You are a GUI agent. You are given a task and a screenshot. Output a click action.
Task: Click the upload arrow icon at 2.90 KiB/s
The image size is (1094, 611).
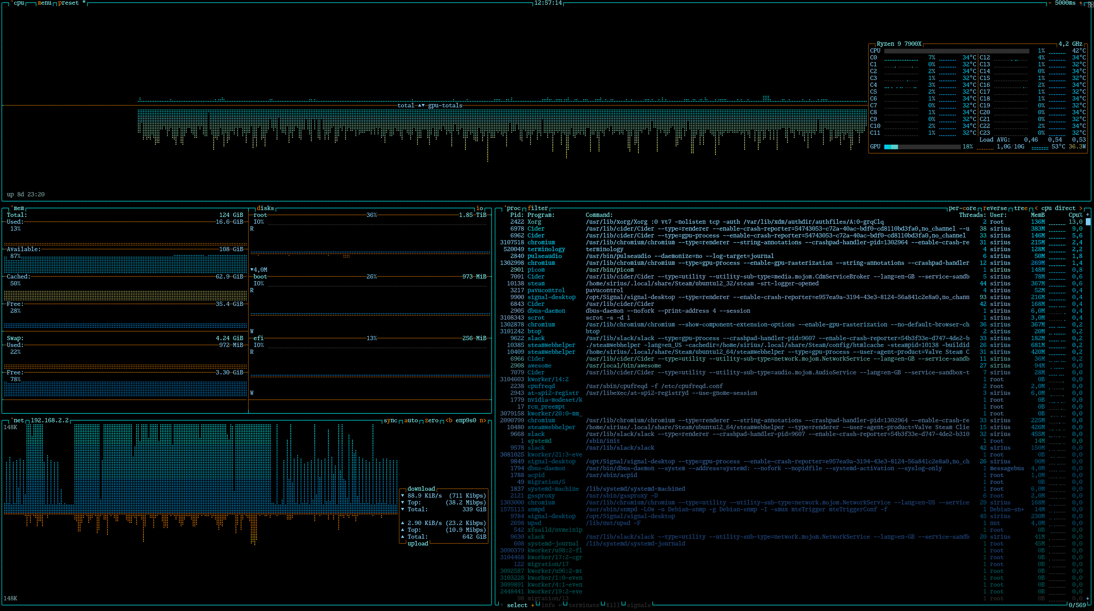402,523
